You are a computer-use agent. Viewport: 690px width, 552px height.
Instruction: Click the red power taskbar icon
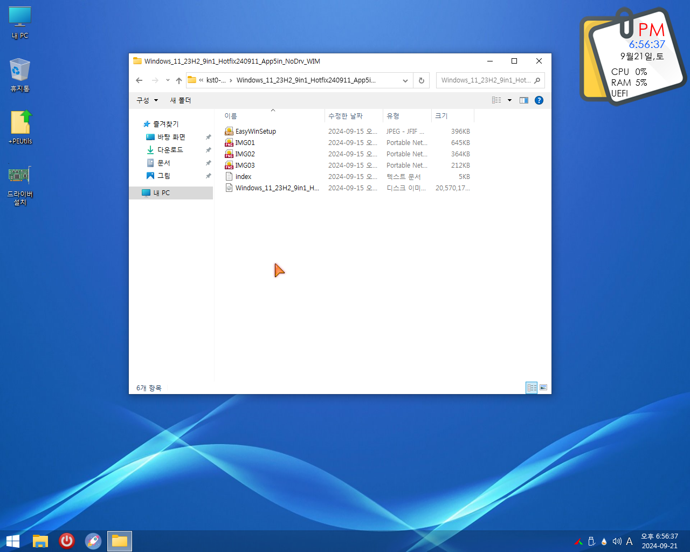tap(67, 541)
